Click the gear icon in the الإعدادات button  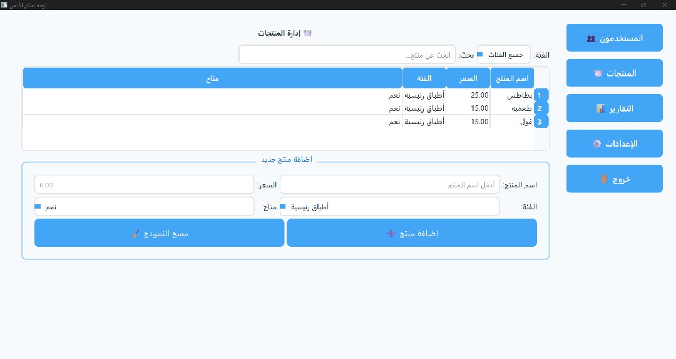coord(597,143)
